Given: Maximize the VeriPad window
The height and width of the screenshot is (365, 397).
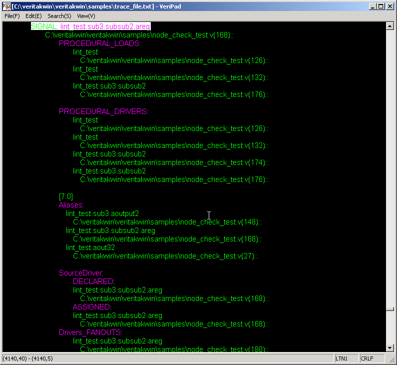Looking at the screenshot, I should 381,6.
